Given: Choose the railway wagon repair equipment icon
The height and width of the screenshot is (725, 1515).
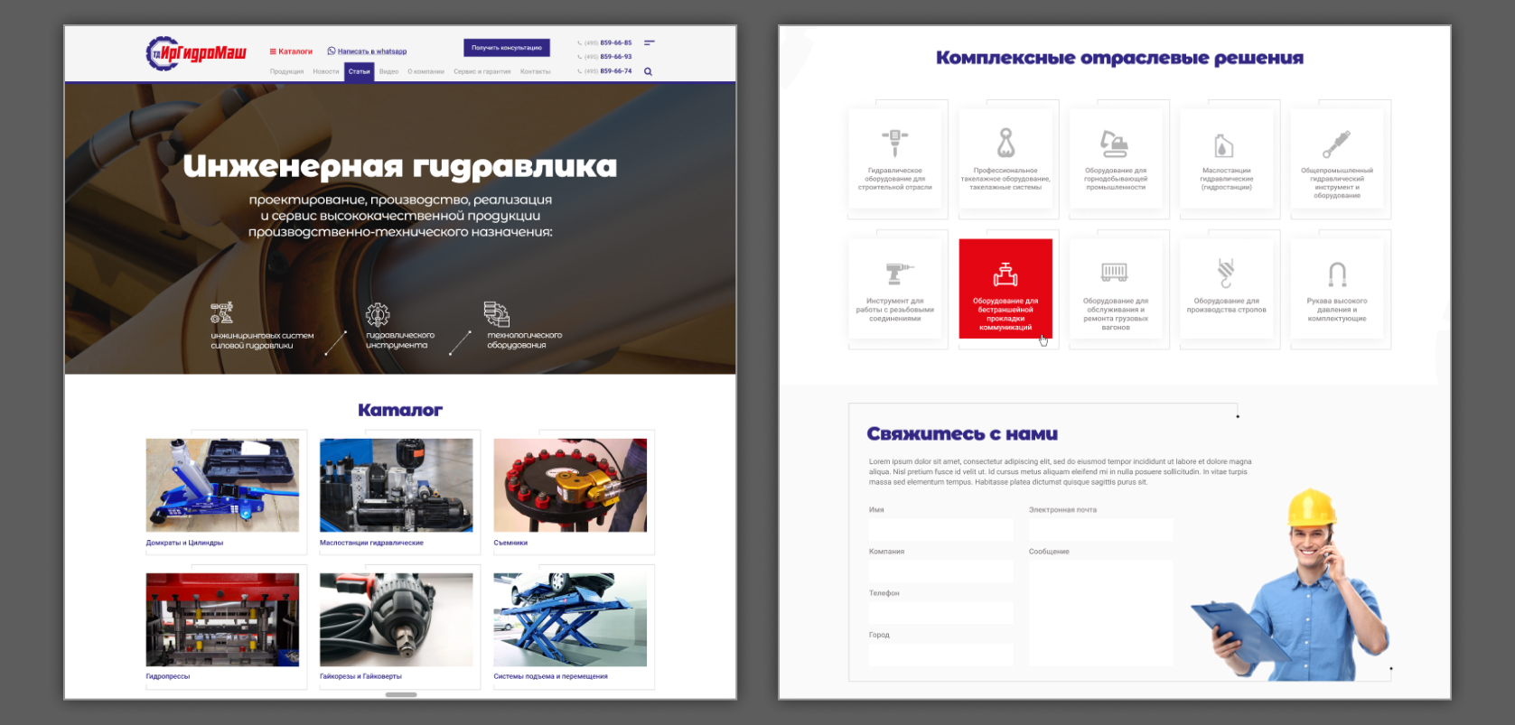Looking at the screenshot, I should tap(1115, 273).
